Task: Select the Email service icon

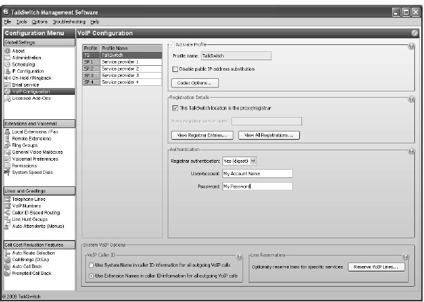Action: tap(8, 85)
